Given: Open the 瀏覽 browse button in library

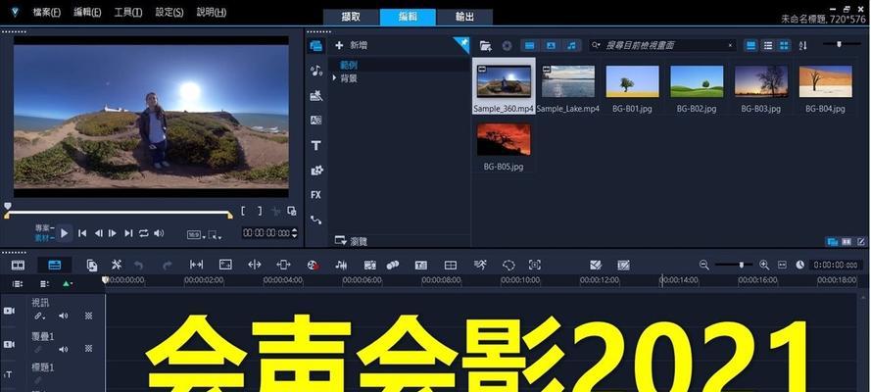Looking at the screenshot, I should 350,240.
